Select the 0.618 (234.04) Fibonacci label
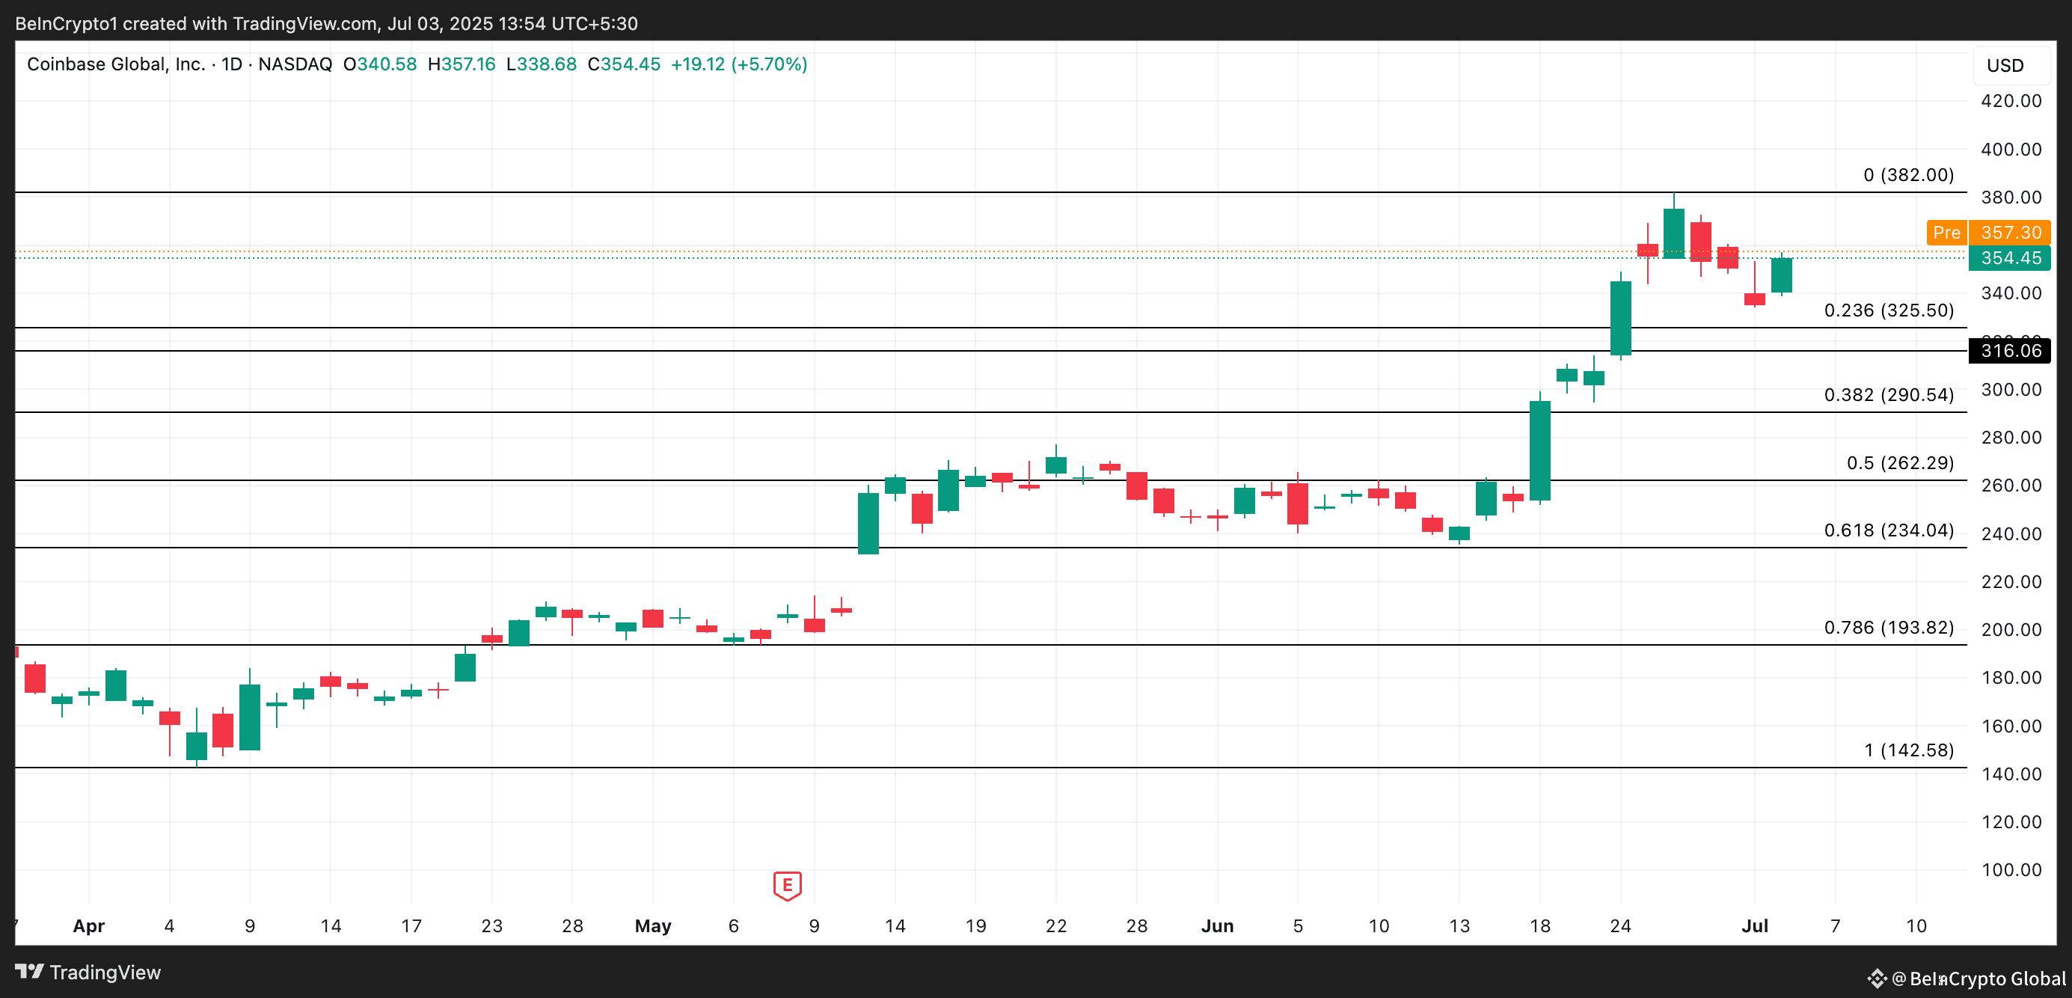 point(1889,530)
